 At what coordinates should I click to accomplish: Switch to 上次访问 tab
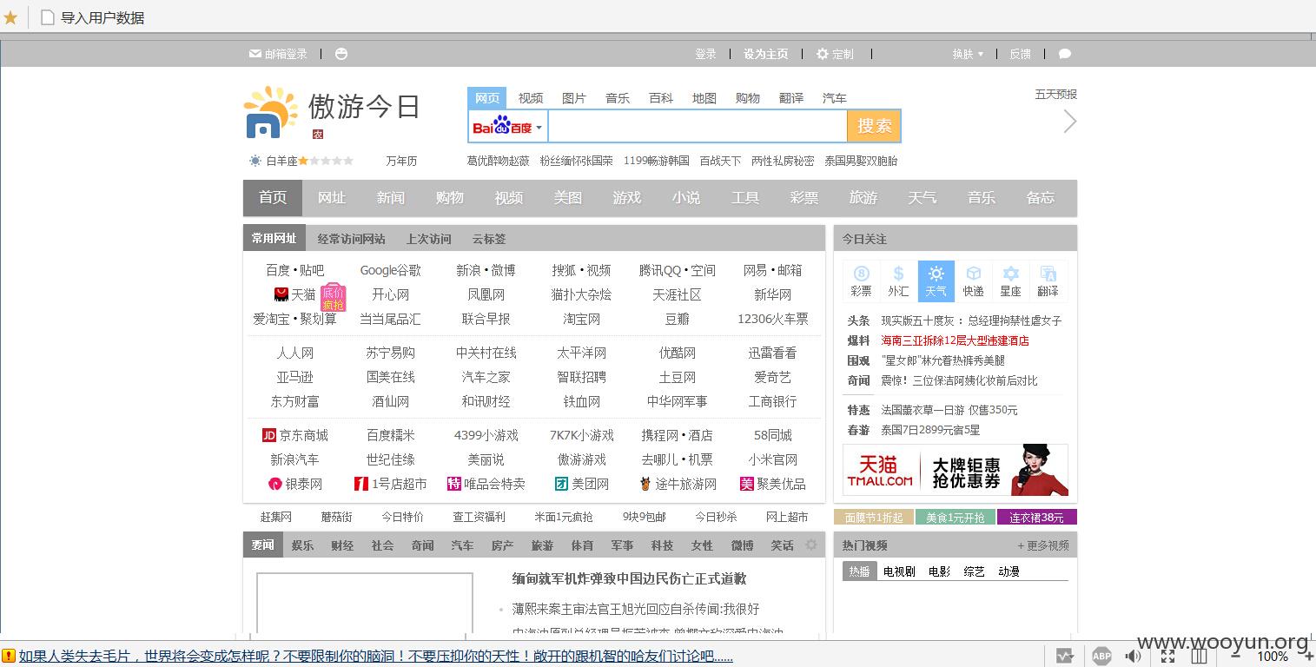[429, 239]
